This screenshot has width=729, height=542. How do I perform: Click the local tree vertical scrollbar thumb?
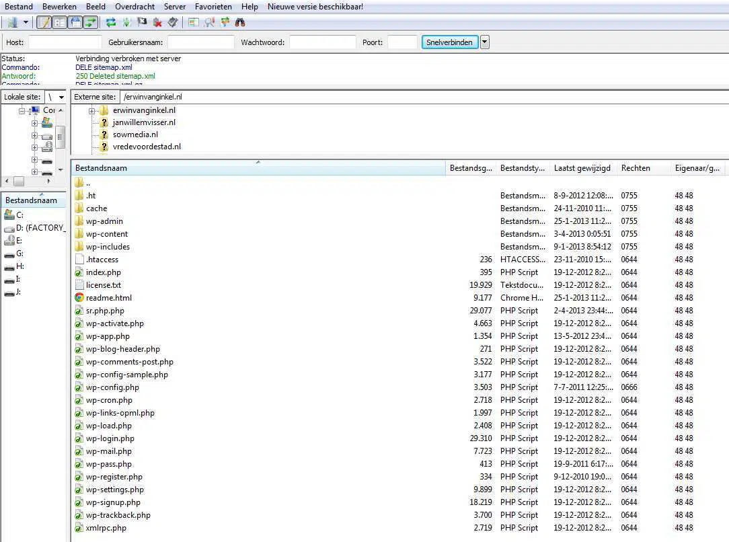coord(61,138)
